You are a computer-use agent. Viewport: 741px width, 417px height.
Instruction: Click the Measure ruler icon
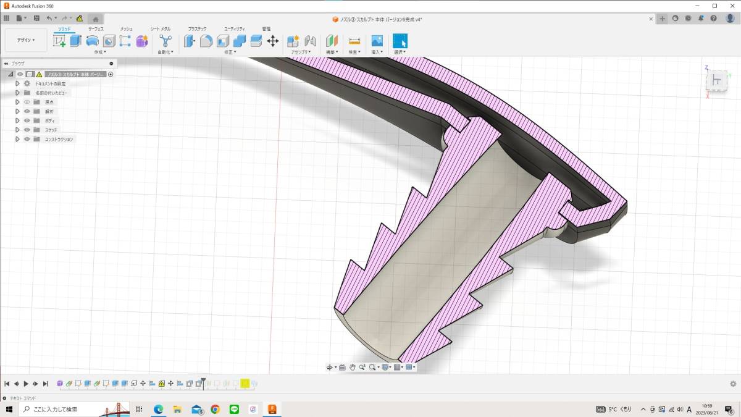pos(354,41)
